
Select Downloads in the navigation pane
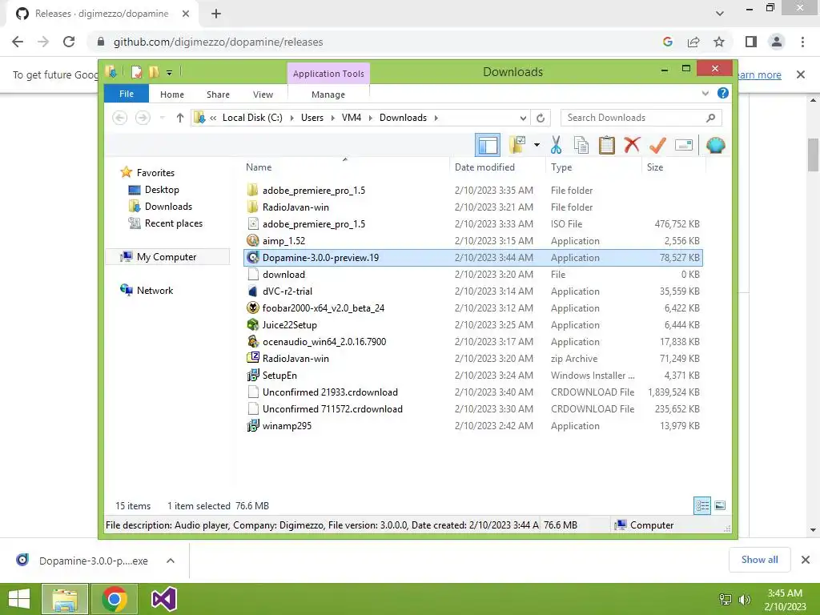(x=168, y=206)
